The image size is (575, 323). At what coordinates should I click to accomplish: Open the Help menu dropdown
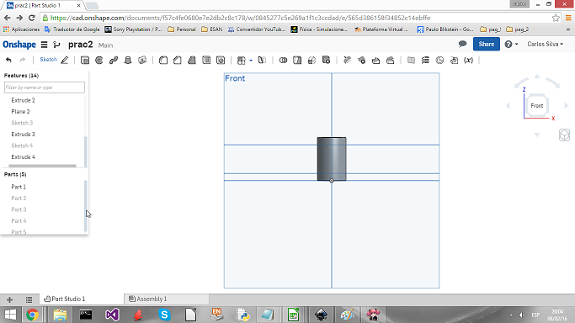(511, 44)
